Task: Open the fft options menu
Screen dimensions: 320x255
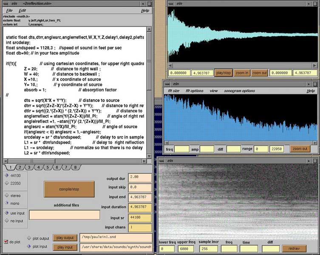Action: [x=194, y=91]
